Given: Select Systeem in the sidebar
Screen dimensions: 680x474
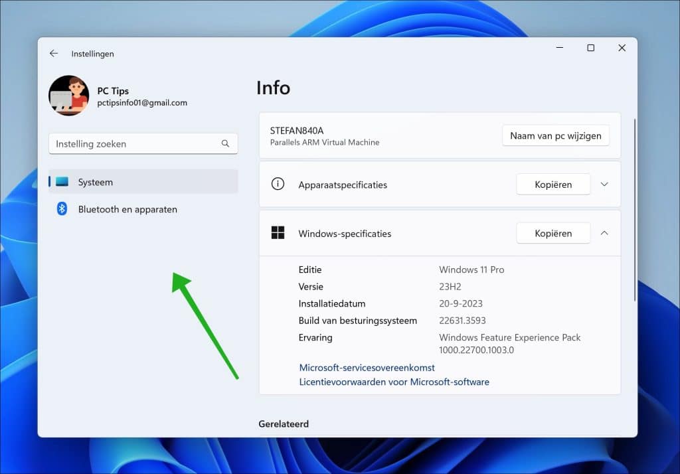Looking at the screenshot, I should [143, 182].
